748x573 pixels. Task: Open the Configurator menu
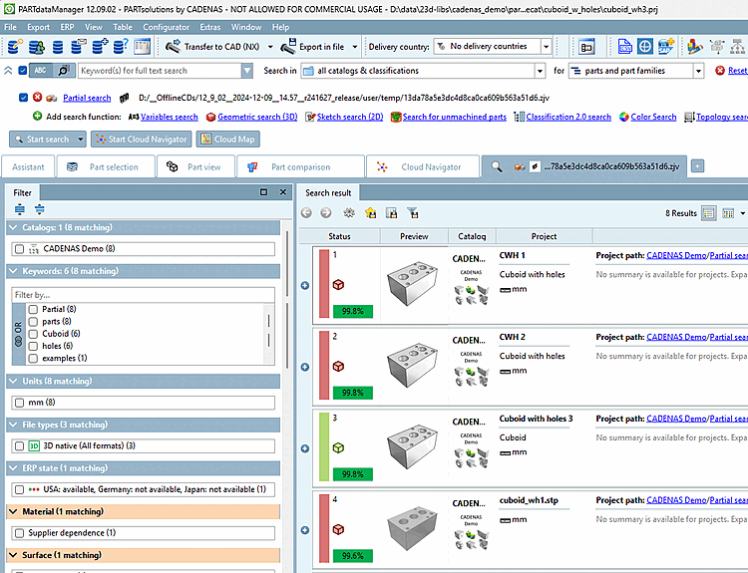click(x=166, y=27)
